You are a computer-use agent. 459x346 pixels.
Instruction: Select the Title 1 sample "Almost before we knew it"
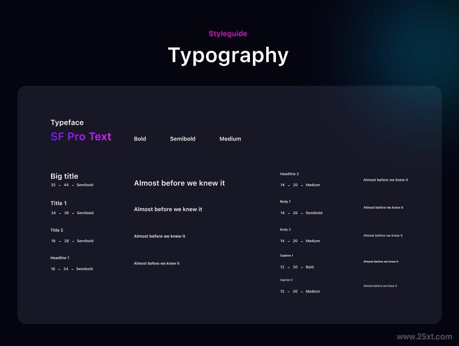point(168,209)
